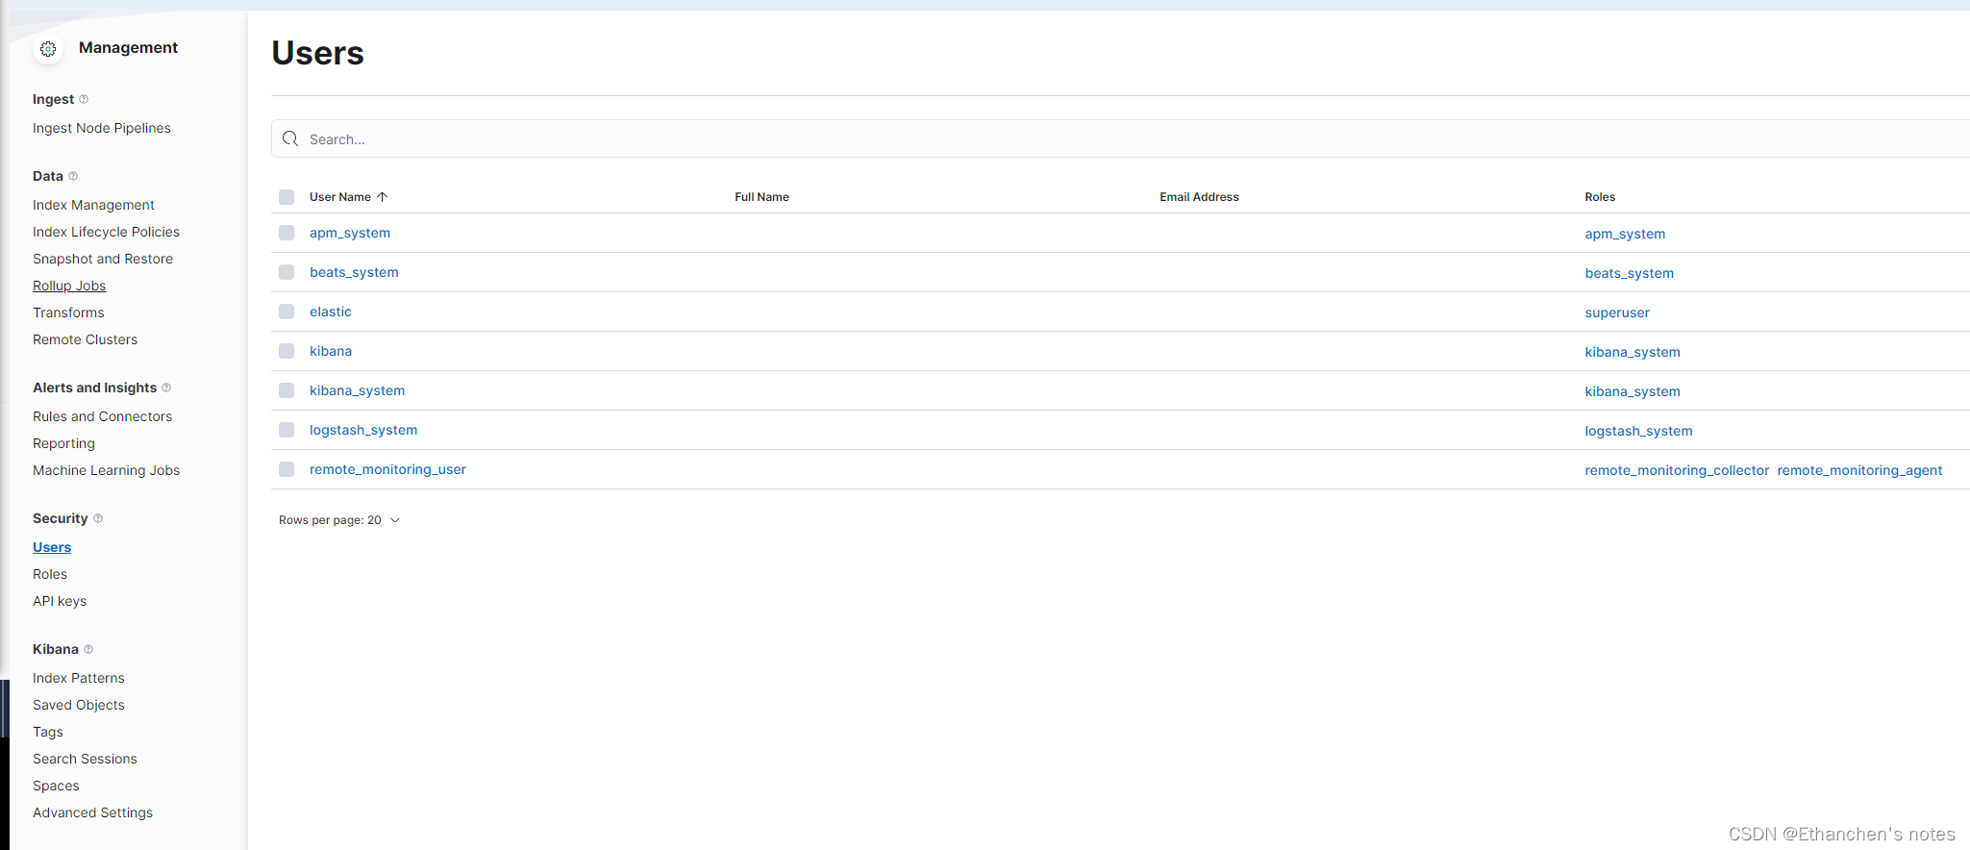Click the help icon next to Data
The width and height of the screenshot is (1970, 850).
[73, 176]
